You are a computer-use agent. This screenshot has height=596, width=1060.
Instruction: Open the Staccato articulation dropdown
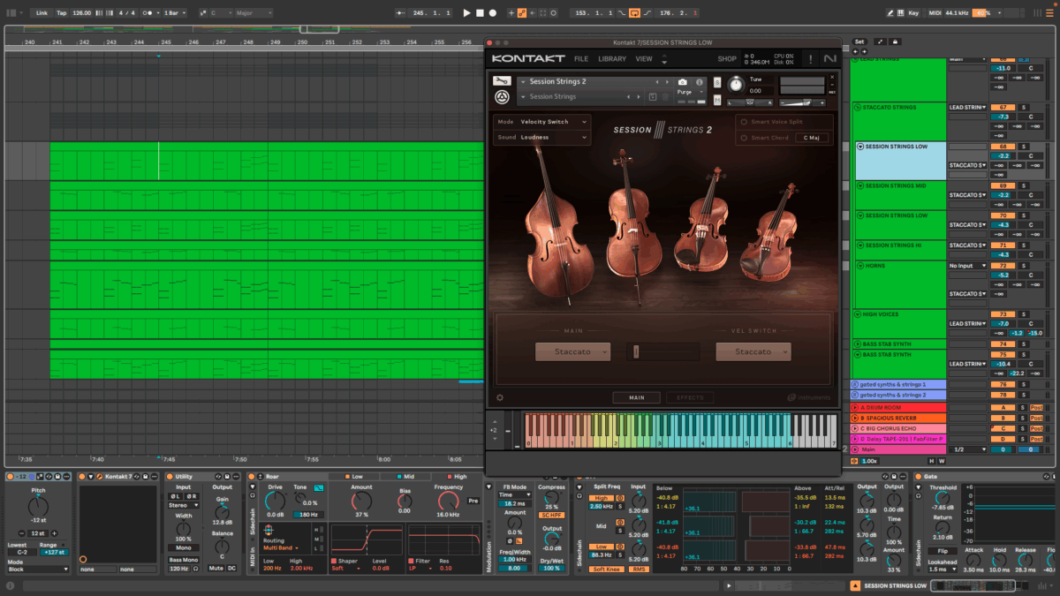[573, 351]
